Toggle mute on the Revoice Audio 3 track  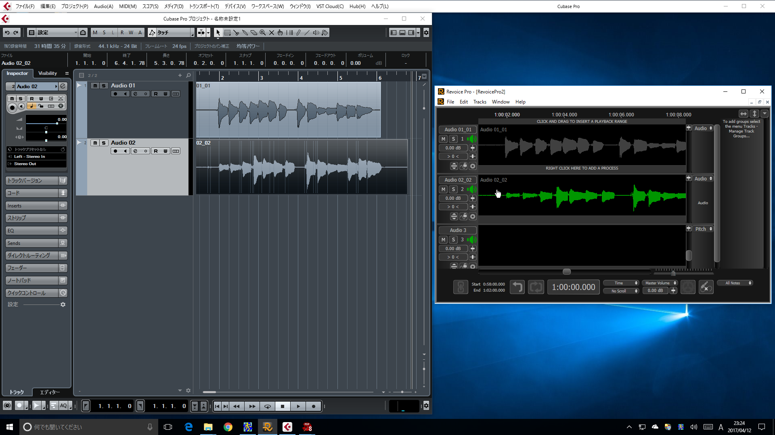coord(443,240)
